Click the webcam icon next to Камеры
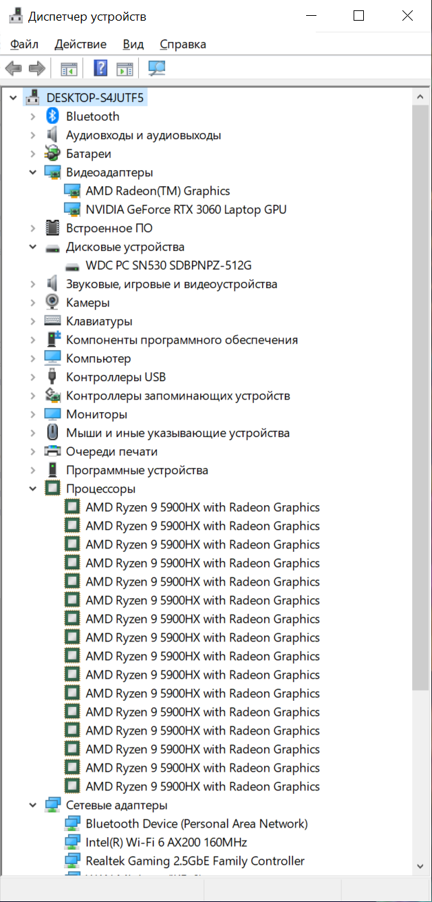The width and height of the screenshot is (432, 902). 52,303
